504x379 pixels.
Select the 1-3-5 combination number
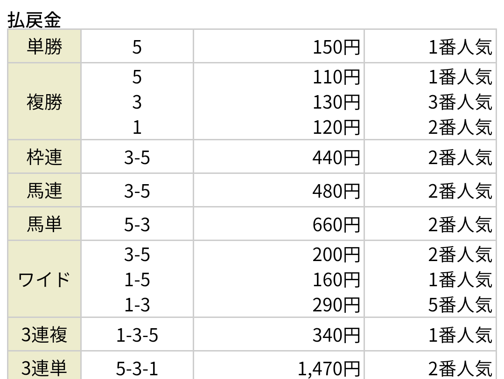(137, 335)
